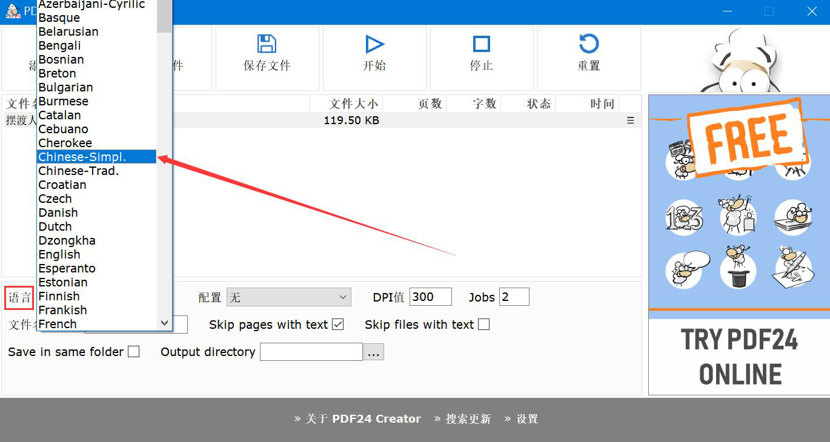Pick Cherokee language option

click(x=97, y=143)
